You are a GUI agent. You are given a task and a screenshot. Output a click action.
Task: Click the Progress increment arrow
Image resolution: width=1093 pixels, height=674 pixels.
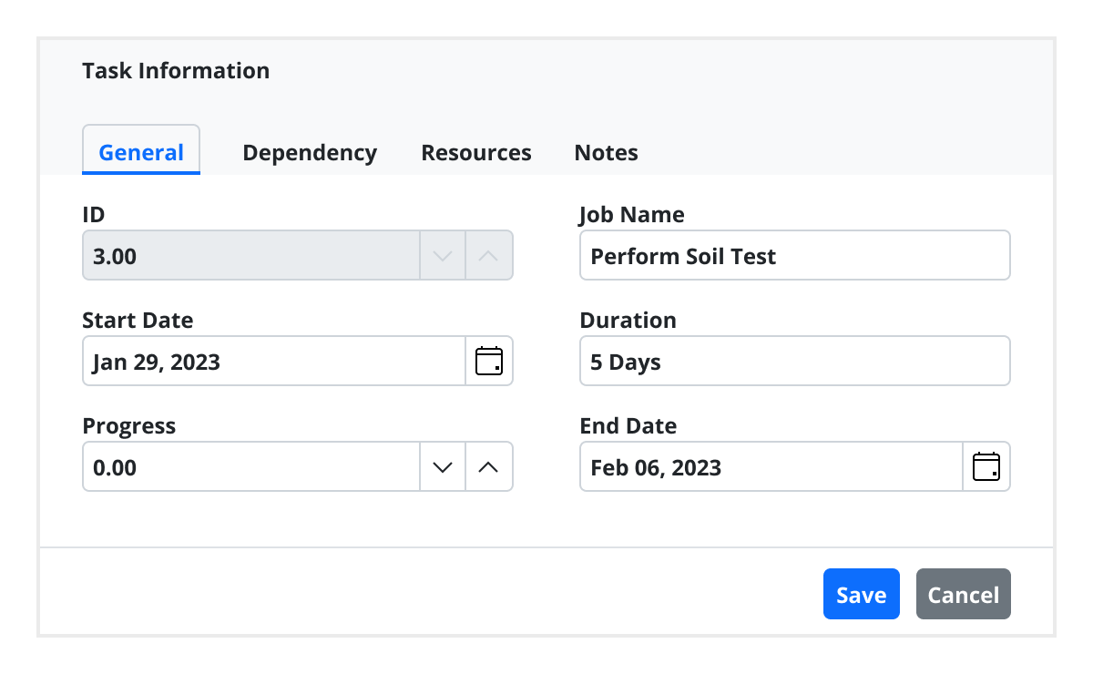489,466
